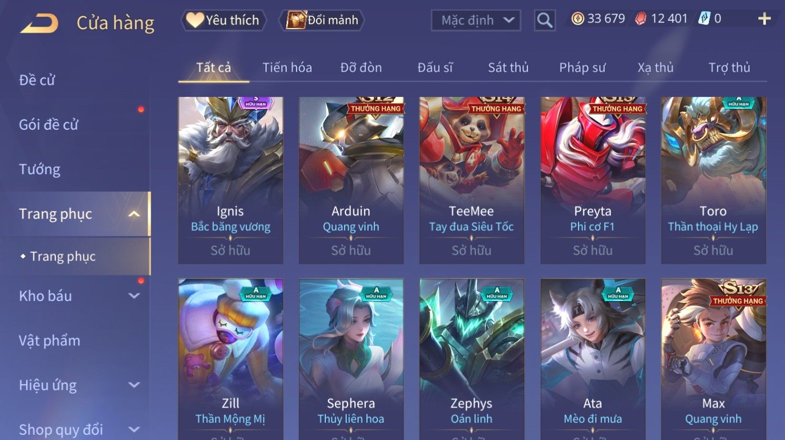Switch to the Tiến hóa tab

tap(287, 68)
